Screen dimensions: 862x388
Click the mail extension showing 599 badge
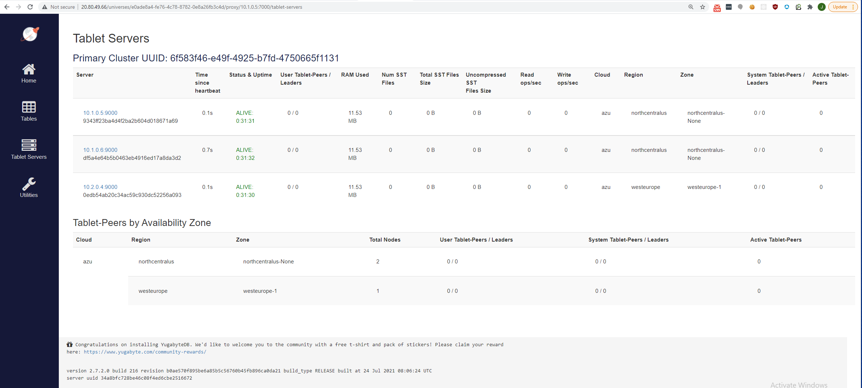[717, 7]
